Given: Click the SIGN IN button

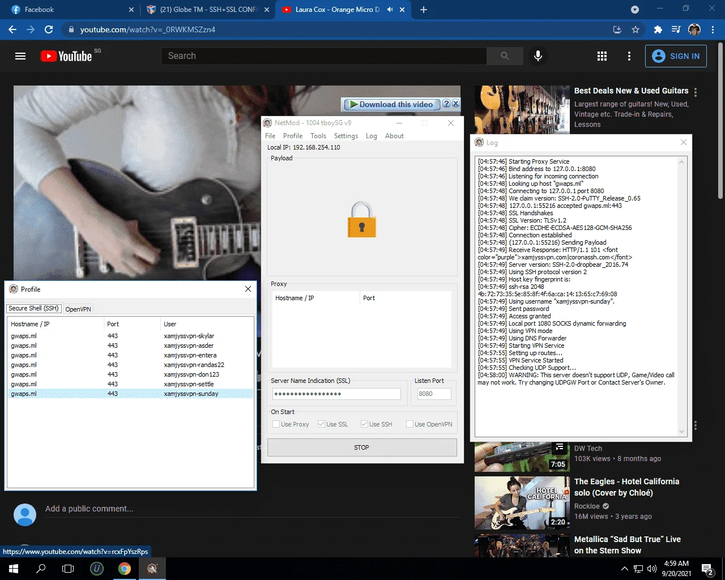Looking at the screenshot, I should [676, 56].
